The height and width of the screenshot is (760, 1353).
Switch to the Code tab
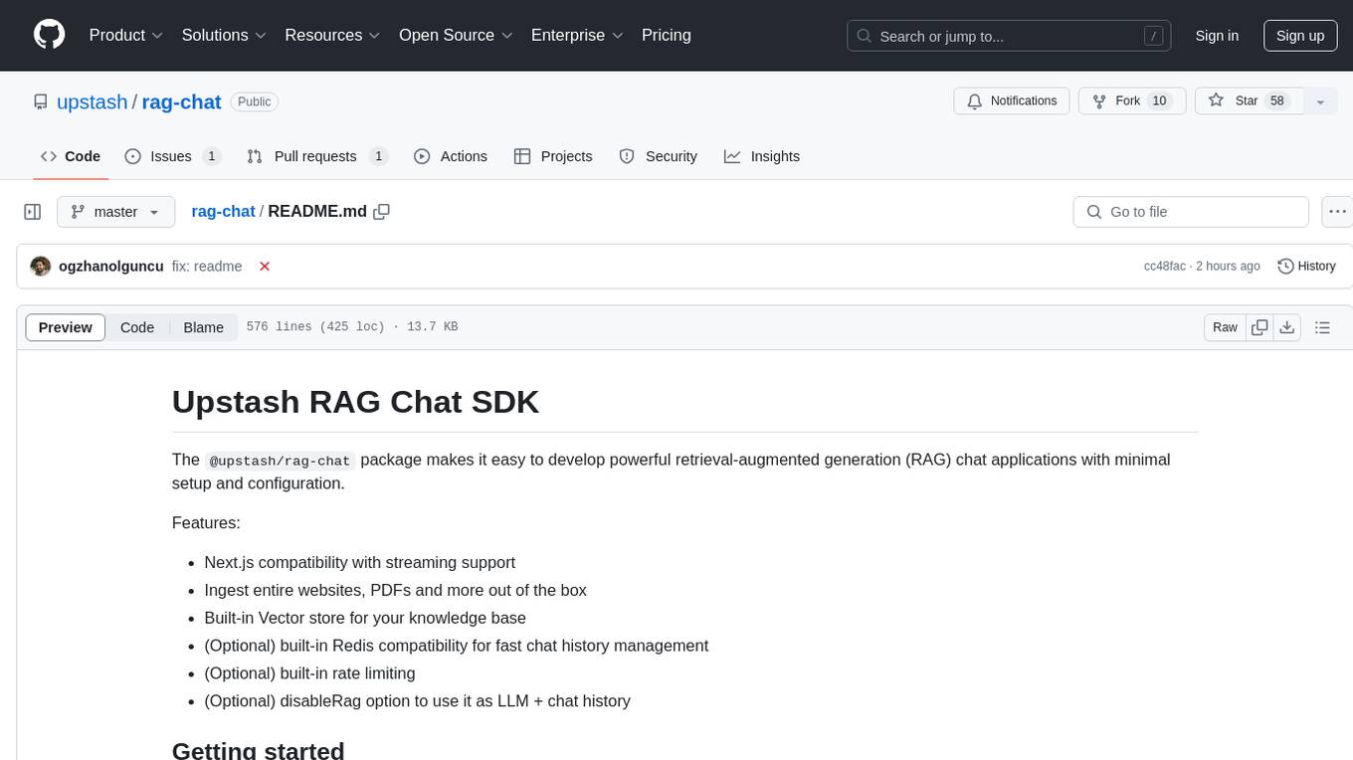pos(71,156)
